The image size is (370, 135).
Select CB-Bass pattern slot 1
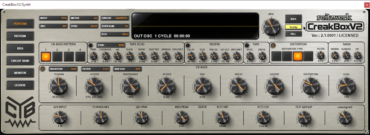click(46, 57)
